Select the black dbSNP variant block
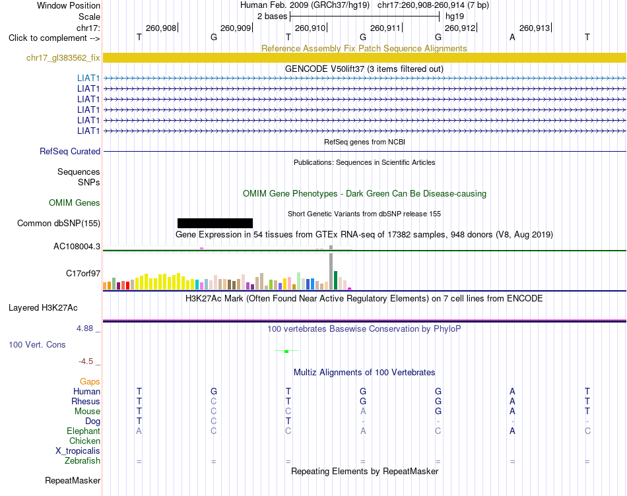 point(215,223)
